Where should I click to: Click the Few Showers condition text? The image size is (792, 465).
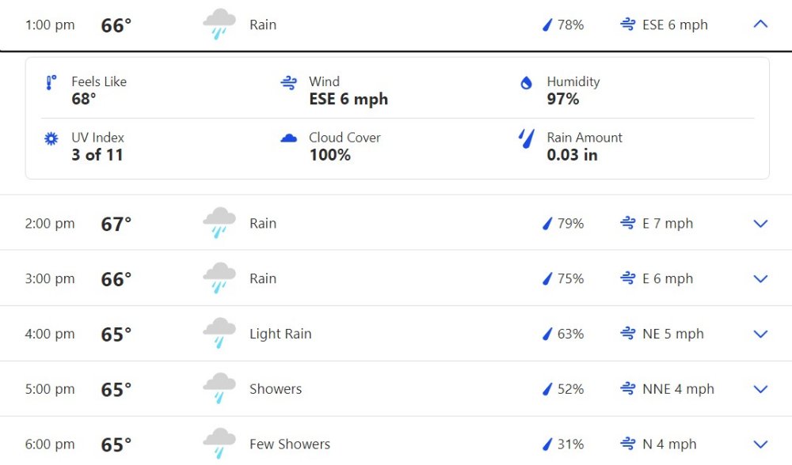pos(290,444)
